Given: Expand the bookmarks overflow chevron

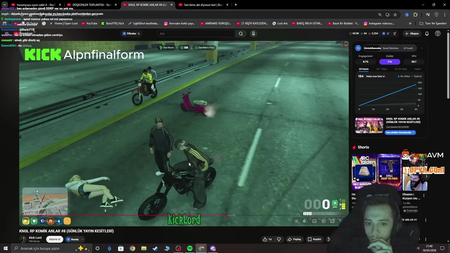Looking at the screenshot, I should pyautogui.click(x=410, y=24).
